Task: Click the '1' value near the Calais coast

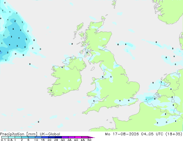Action: tap(146, 100)
